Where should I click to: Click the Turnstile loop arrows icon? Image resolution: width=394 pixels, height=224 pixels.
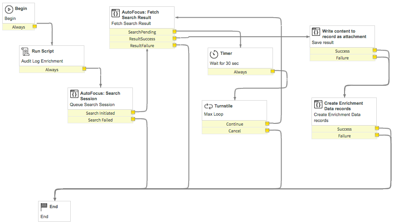pos(208,106)
